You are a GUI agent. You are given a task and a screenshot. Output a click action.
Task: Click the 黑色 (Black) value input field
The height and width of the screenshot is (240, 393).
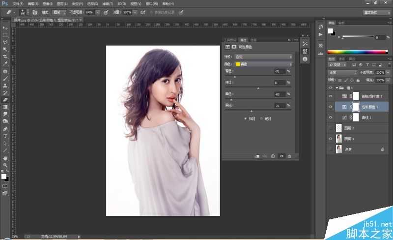(x=279, y=105)
